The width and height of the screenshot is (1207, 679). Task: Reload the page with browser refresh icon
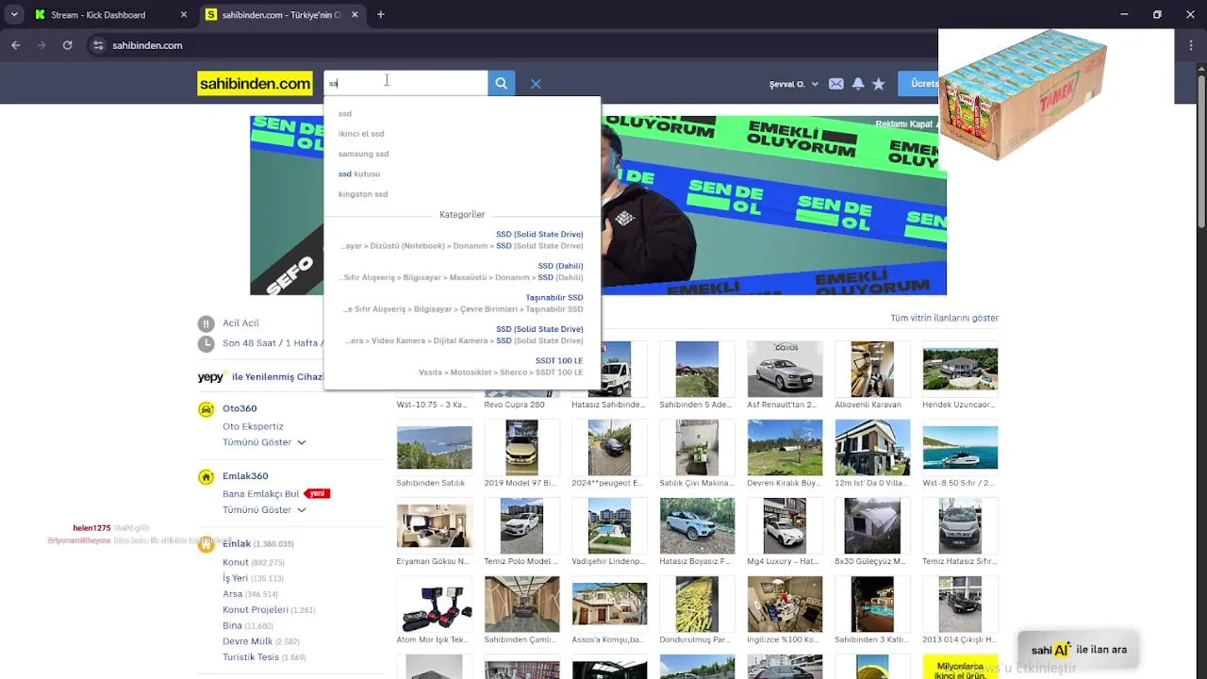pos(67,45)
